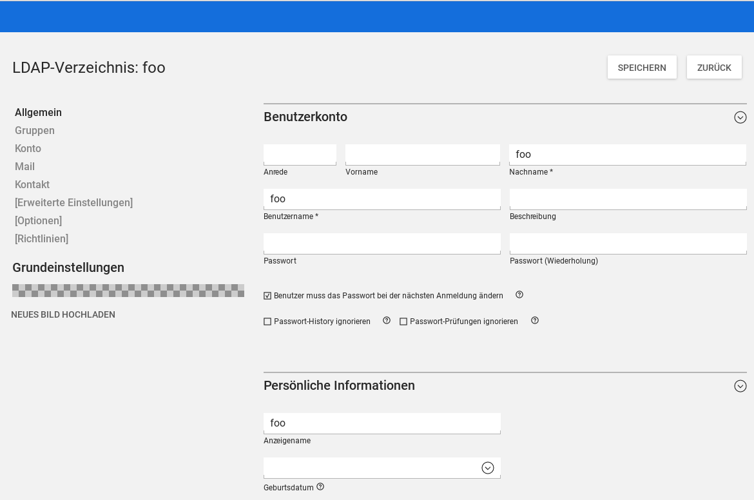
Task: Click help icon beside Geburtsdatum label
Action: coord(320,487)
